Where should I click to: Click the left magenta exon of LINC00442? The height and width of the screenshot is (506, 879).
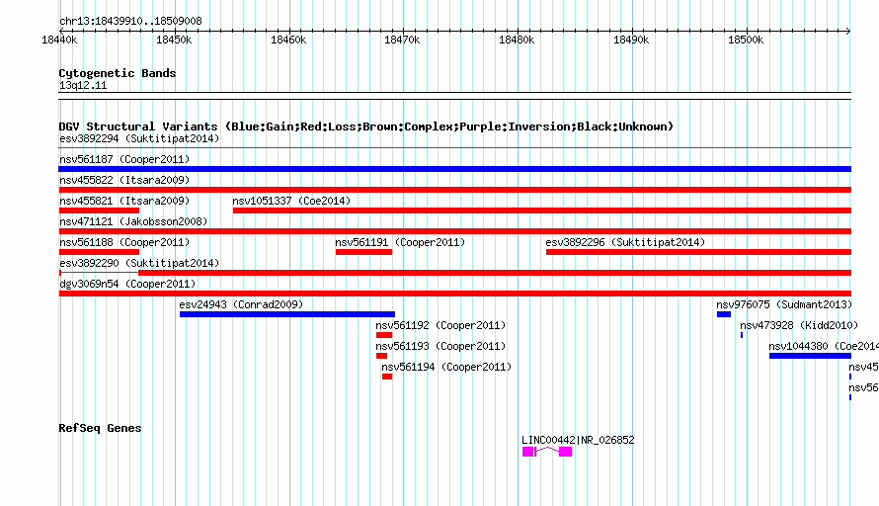[x=528, y=452]
